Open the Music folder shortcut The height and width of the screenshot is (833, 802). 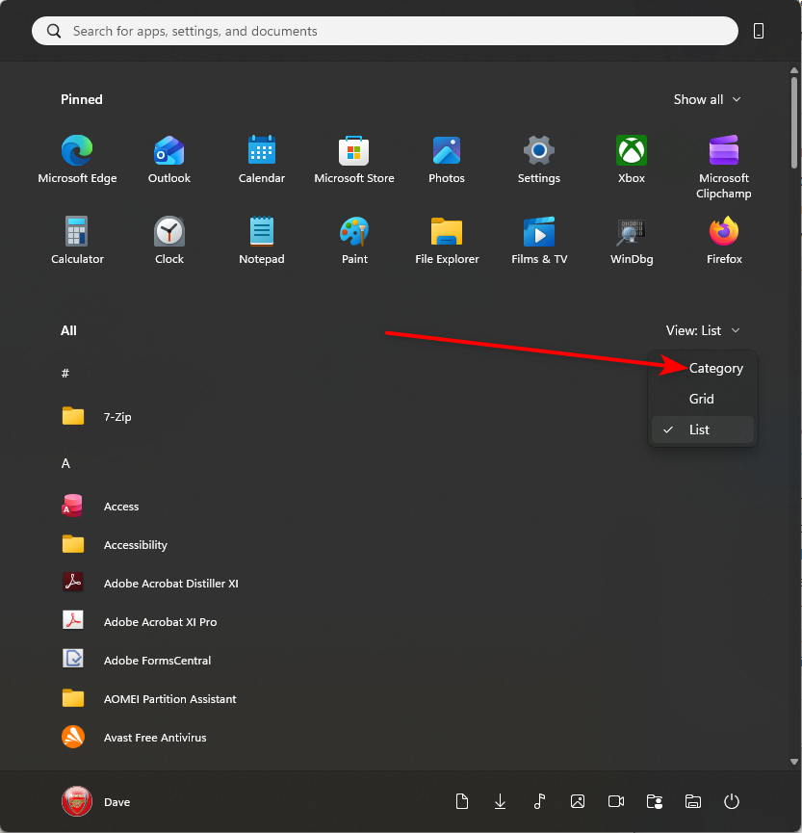pos(539,801)
